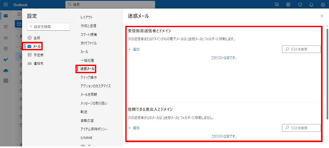329x148 pixels.
Task: Open Teams chat icon in header
Action: 277,5
